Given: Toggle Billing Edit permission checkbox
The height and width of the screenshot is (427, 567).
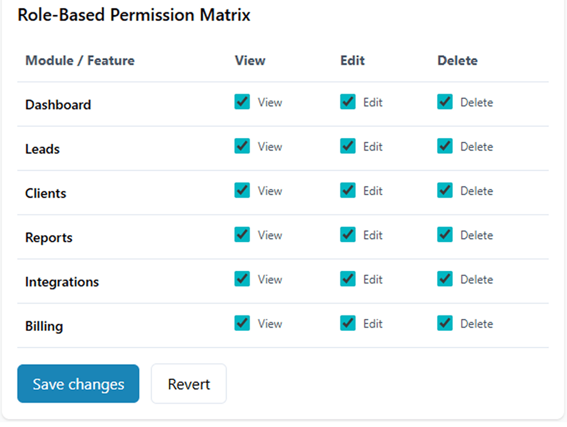Looking at the screenshot, I should [x=348, y=323].
